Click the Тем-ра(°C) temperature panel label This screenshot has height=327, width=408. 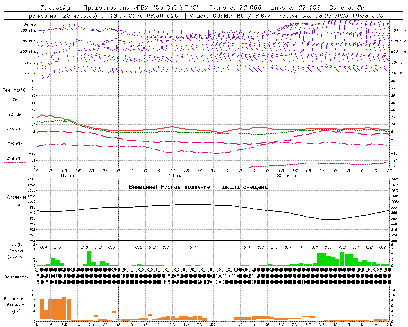tap(15, 90)
